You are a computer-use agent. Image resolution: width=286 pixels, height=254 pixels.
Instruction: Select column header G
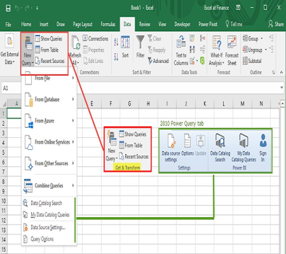coord(129,104)
